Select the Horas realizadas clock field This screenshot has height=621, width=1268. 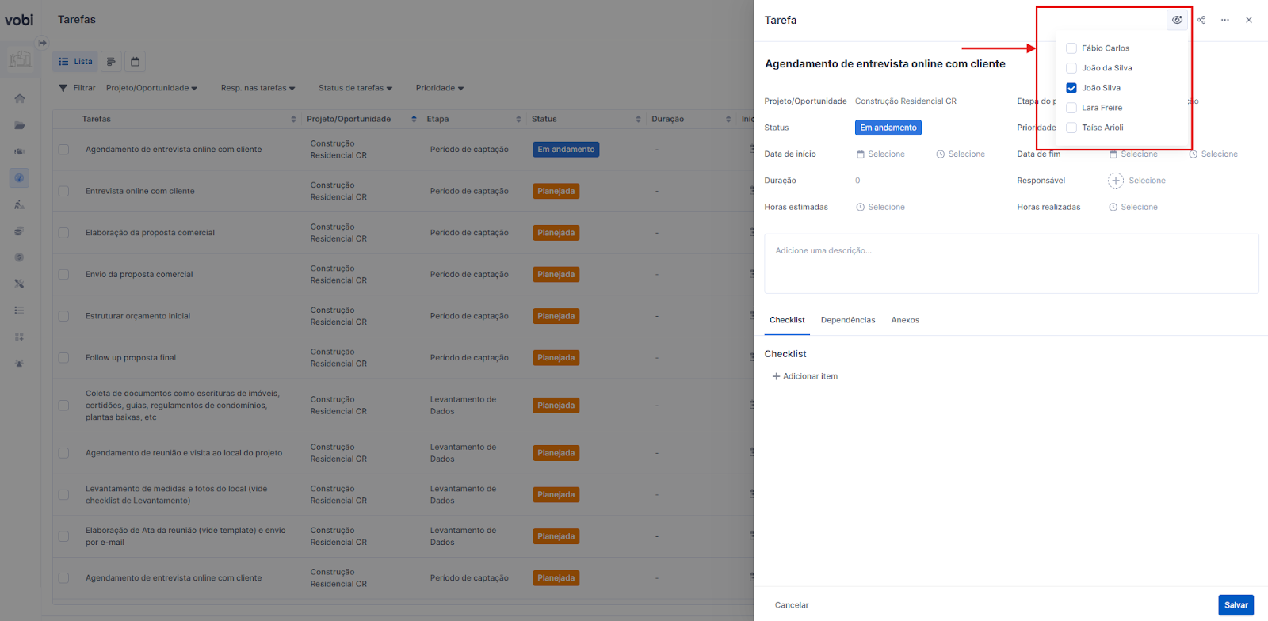[1133, 208]
